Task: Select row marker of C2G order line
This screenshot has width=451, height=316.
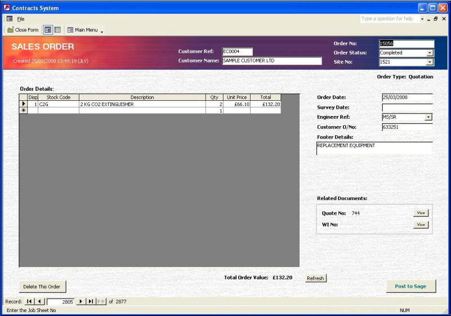Action: (23, 104)
